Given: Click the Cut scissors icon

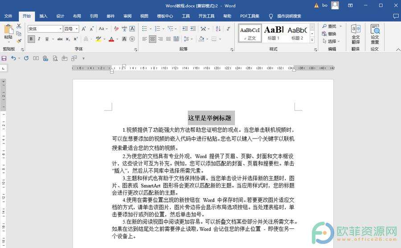Looking at the screenshot, I should coord(19,26).
